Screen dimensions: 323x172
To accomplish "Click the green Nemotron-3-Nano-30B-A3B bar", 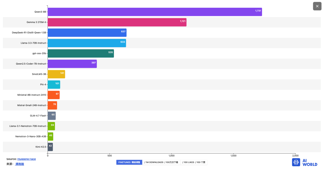I will pos(51,136).
